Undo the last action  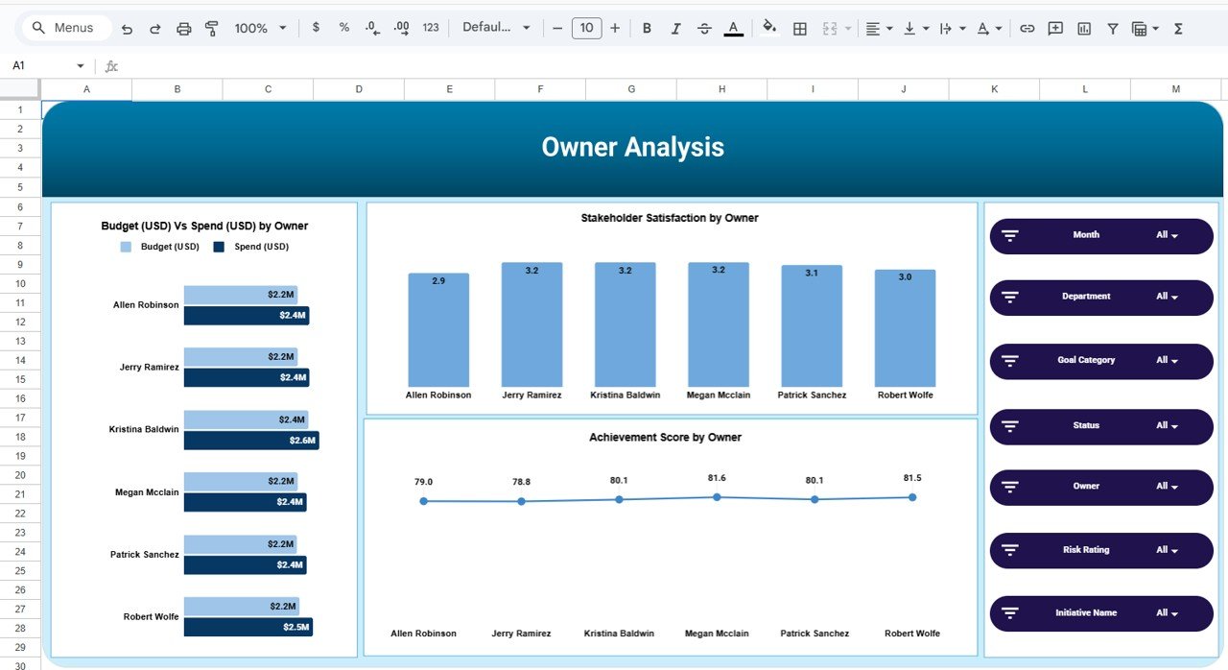(127, 28)
